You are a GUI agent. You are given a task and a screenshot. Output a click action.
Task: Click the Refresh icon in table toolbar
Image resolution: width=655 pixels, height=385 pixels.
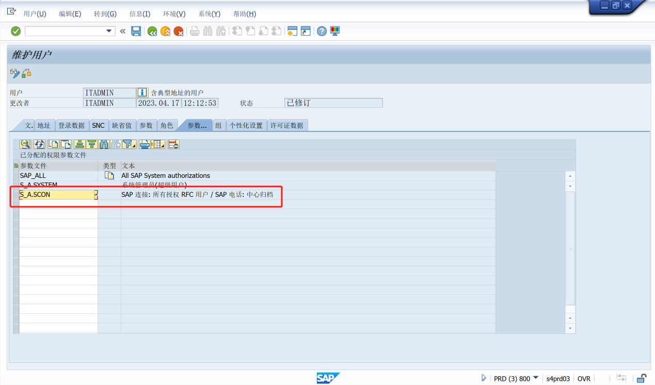point(39,145)
